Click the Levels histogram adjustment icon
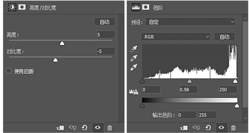Screen dimensions: 249x133 [136, 7]
